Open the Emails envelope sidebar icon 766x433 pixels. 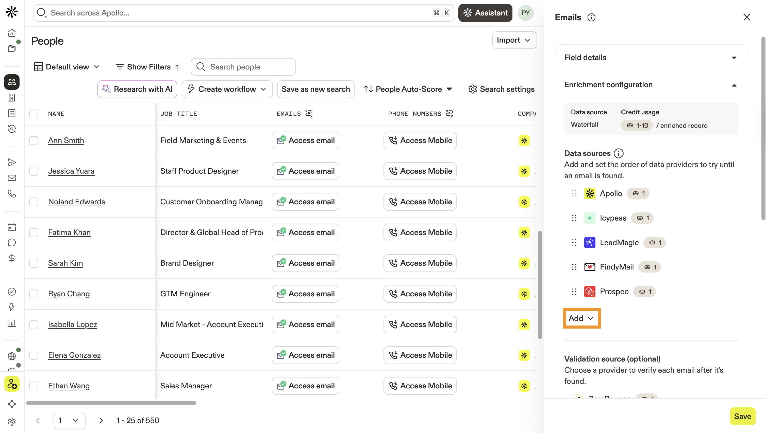12,178
